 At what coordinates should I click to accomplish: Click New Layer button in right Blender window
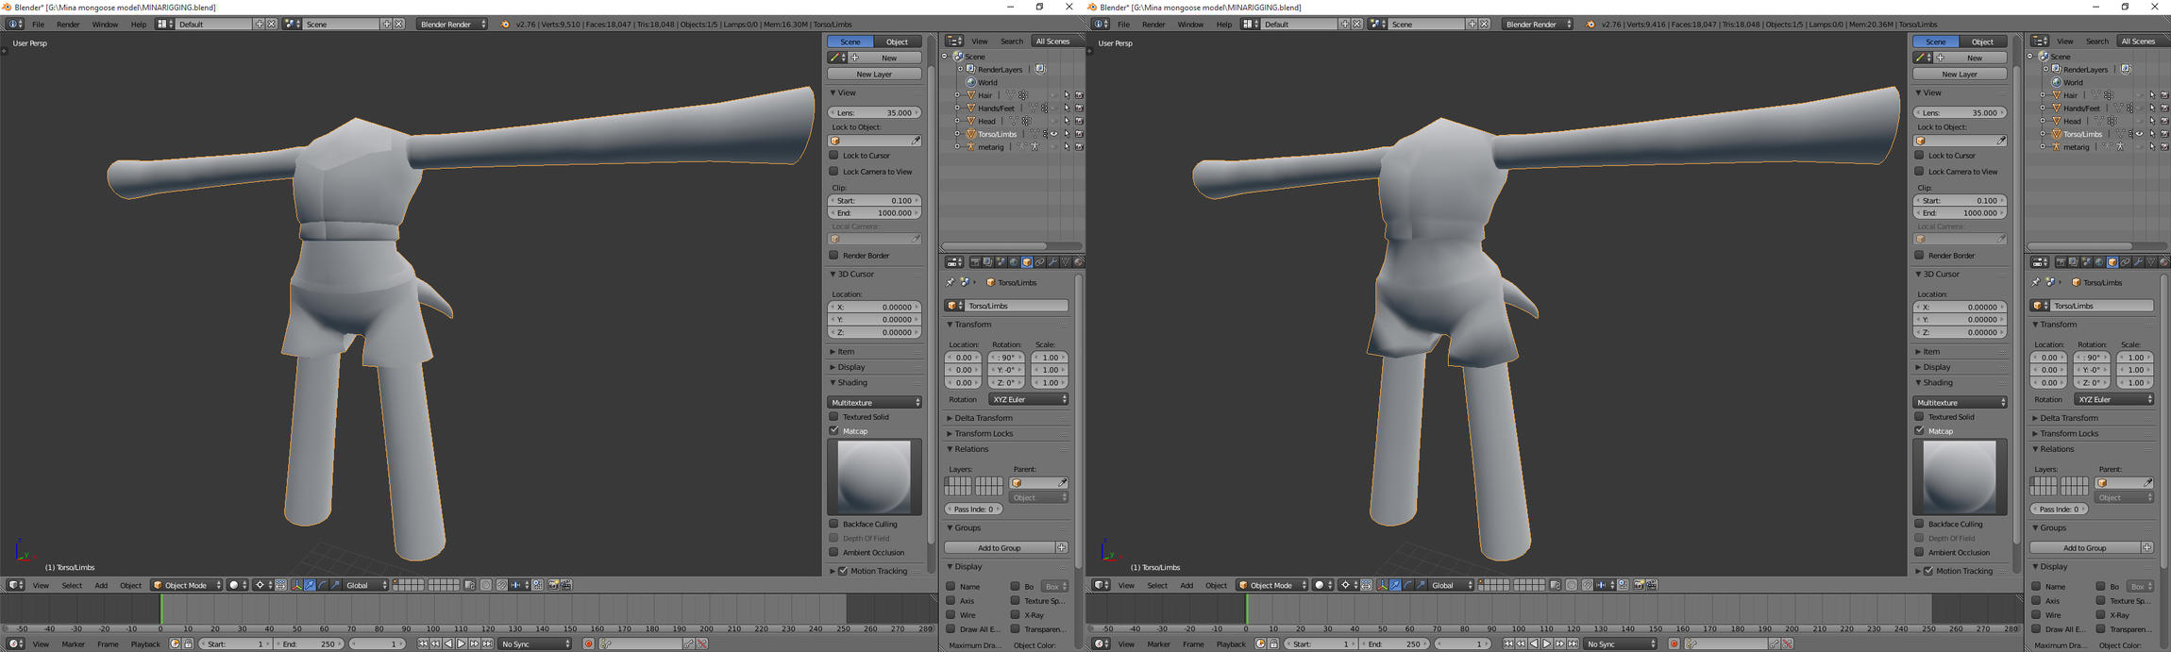pyautogui.click(x=1960, y=74)
